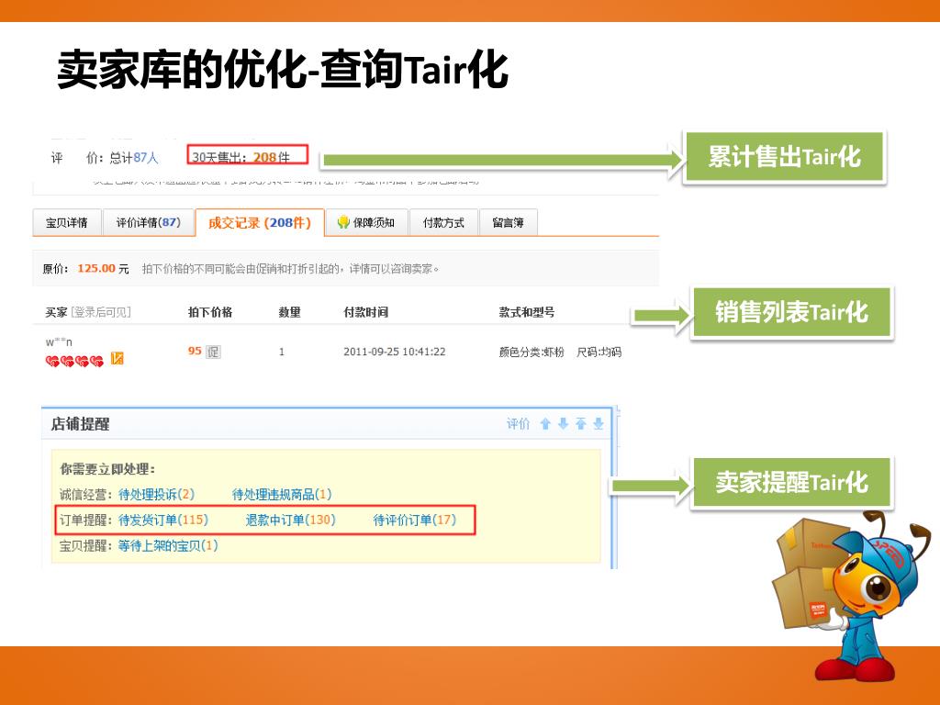Screen dimensions: 940x705
Task: Click the 销售列表Tair化 green box
Action: click(791, 312)
